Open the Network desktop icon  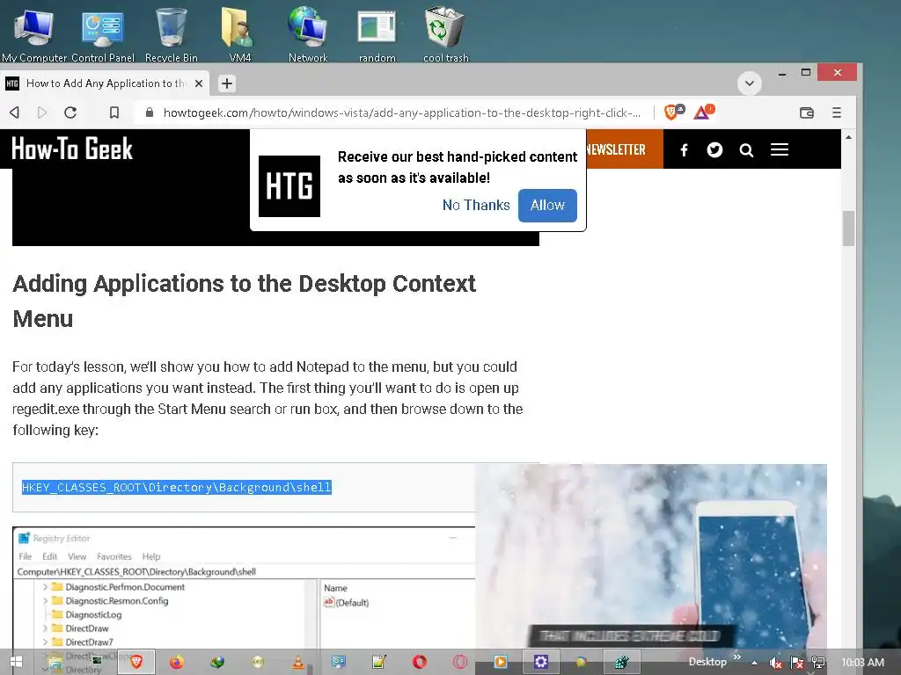tap(308, 33)
